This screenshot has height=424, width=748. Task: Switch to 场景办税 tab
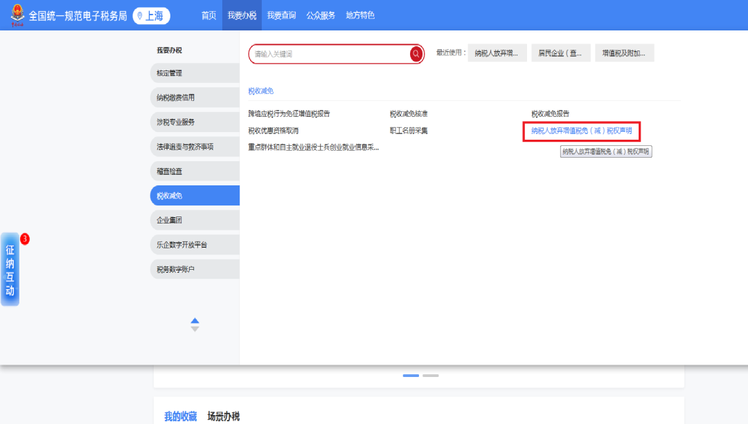pos(223,416)
